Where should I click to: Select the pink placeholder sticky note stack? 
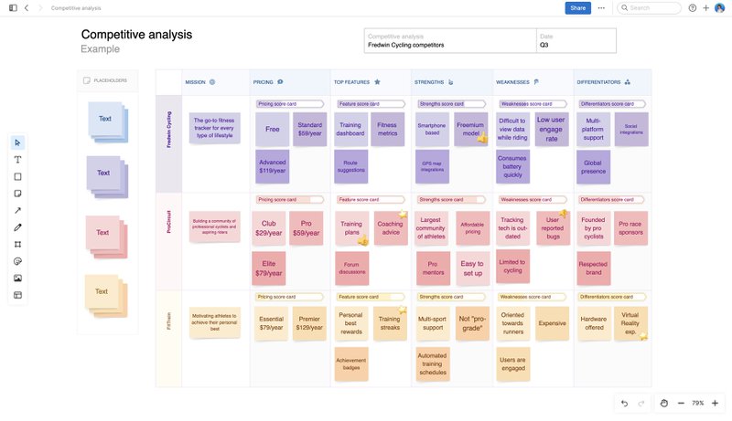[x=106, y=233]
